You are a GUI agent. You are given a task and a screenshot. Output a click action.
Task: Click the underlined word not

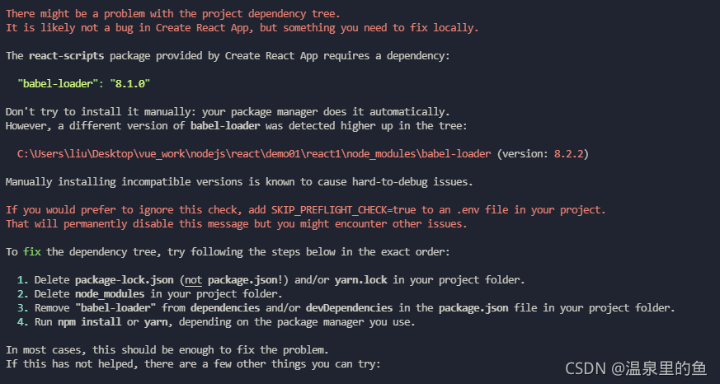point(193,280)
